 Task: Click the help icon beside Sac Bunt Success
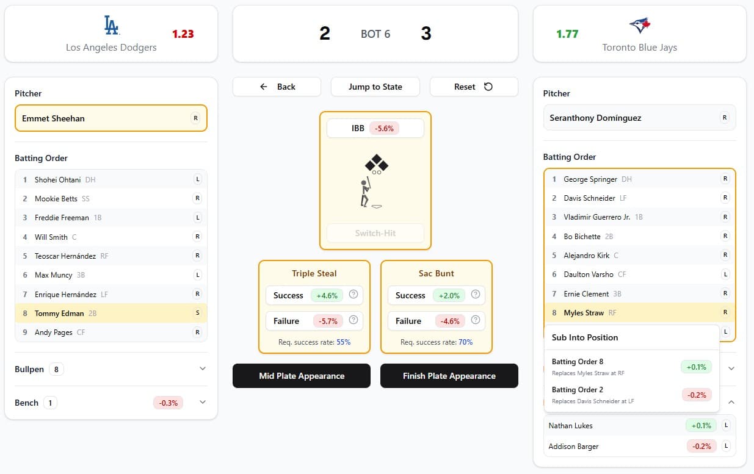[x=476, y=295]
